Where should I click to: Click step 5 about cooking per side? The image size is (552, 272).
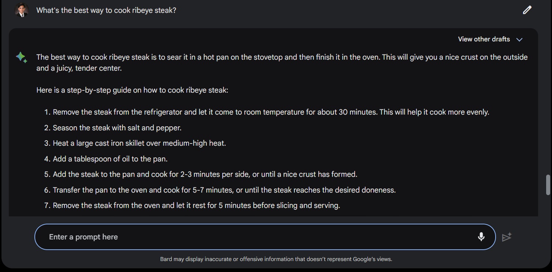coord(205,174)
